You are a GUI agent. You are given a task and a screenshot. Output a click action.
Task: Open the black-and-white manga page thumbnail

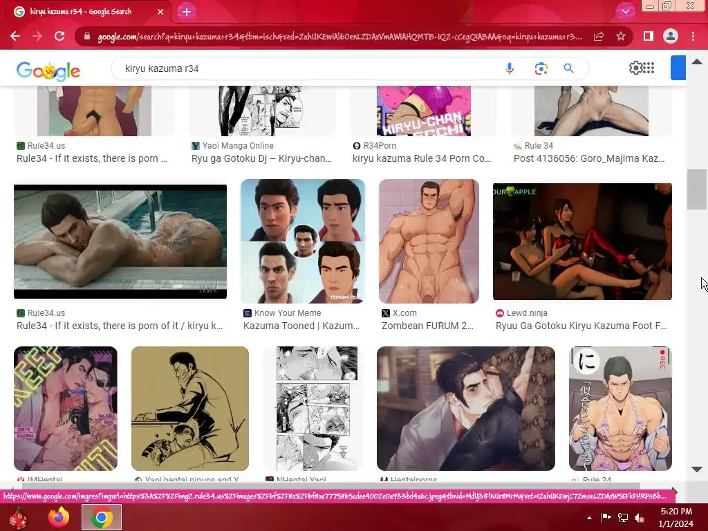pyautogui.click(x=317, y=409)
